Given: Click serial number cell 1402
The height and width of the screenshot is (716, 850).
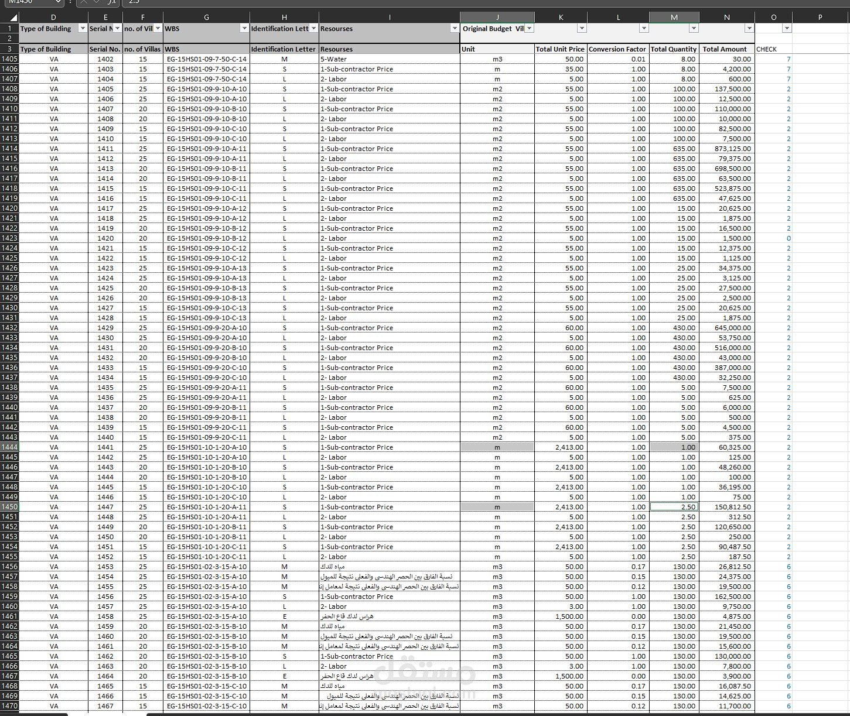Looking at the screenshot, I should [x=105, y=59].
